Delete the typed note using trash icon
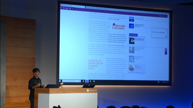 pyautogui.click(x=166, y=37)
